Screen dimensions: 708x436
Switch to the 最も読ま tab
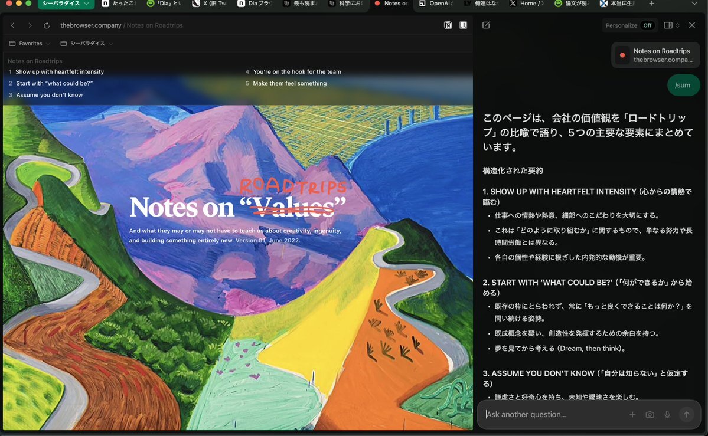[300, 4]
